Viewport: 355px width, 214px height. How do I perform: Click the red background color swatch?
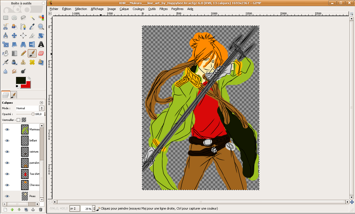28,85
